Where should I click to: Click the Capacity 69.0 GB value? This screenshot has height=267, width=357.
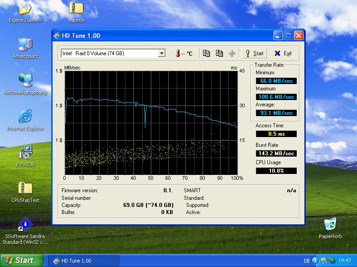tap(148, 205)
